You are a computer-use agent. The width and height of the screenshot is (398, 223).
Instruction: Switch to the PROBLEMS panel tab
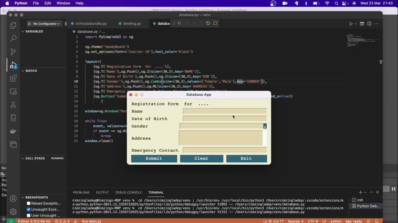coord(81,192)
